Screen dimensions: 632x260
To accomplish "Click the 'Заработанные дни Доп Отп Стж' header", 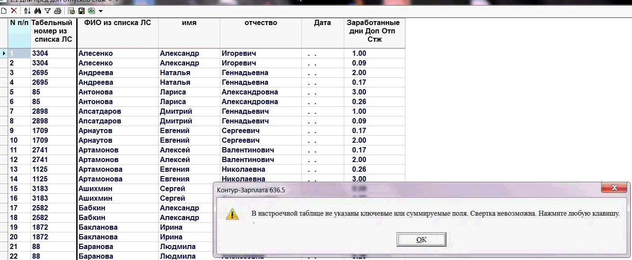I will (x=373, y=31).
